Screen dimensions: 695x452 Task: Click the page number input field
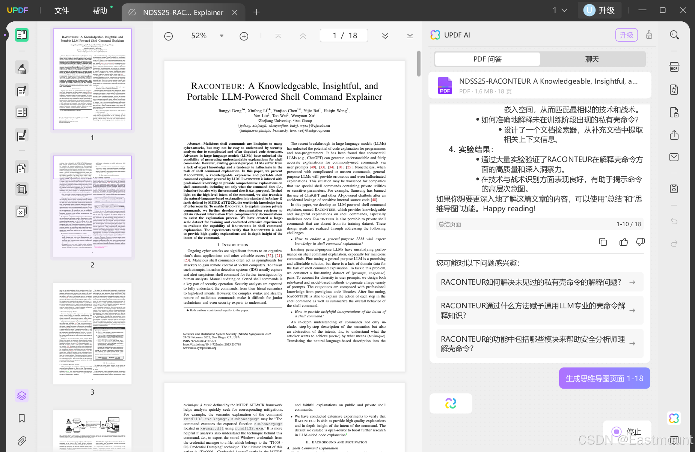[344, 36]
